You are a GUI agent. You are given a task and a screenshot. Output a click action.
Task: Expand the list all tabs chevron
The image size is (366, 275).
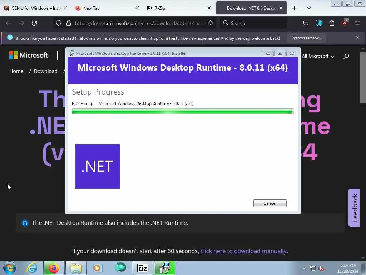(x=308, y=8)
